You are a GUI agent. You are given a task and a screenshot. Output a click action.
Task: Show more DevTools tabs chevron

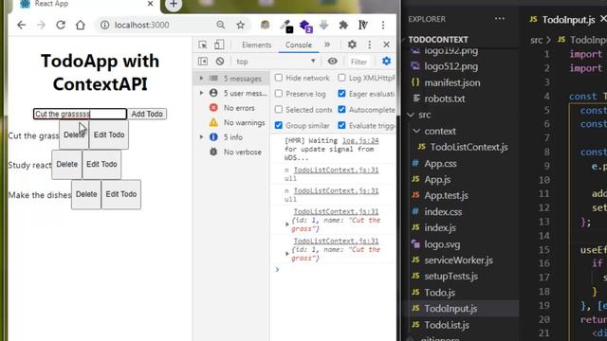(x=327, y=45)
